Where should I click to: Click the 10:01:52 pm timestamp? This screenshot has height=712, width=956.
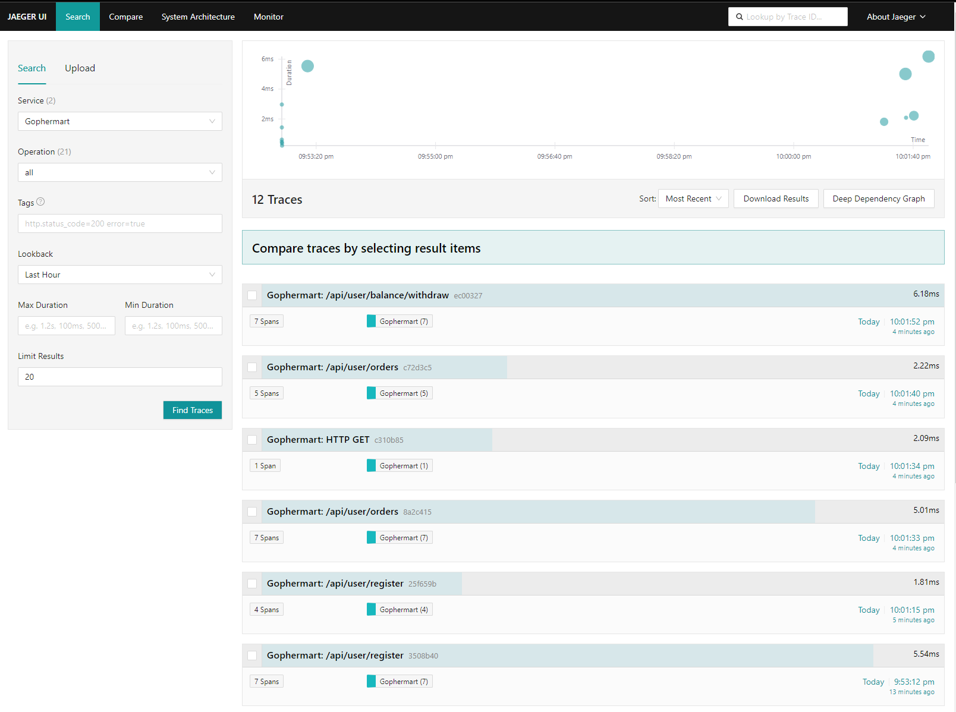click(x=912, y=322)
